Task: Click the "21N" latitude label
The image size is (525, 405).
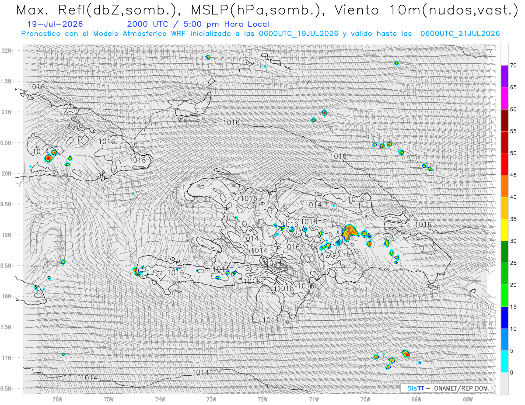Action: [x=7, y=112]
